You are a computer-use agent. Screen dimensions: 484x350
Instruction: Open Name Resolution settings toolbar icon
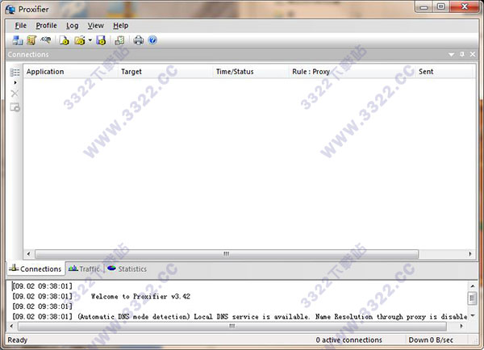45,40
